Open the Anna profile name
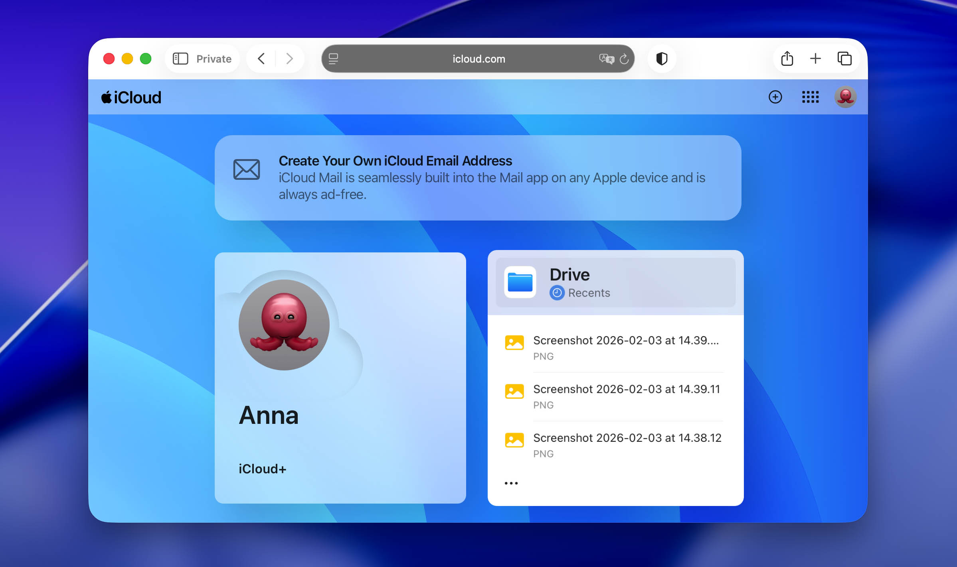Screen dimensions: 957x567 pyautogui.click(x=269, y=415)
